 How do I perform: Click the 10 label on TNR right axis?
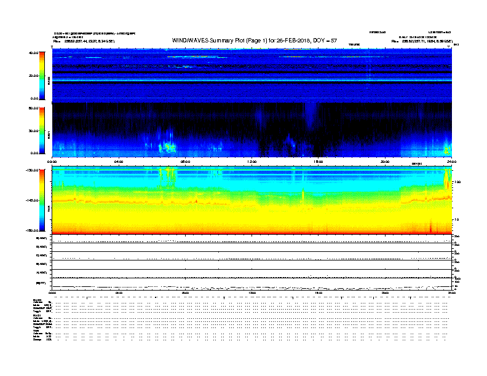pyautogui.click(x=457, y=219)
